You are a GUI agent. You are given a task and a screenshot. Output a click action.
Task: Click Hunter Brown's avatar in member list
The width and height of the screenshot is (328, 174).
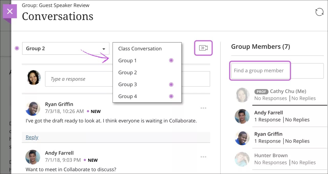click(x=242, y=159)
